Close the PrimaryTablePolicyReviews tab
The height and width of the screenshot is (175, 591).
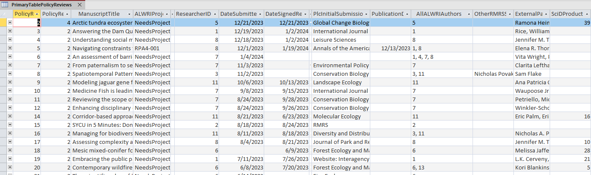(x=80, y=5)
